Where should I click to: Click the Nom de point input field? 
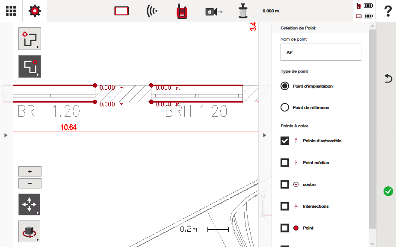coord(321,53)
